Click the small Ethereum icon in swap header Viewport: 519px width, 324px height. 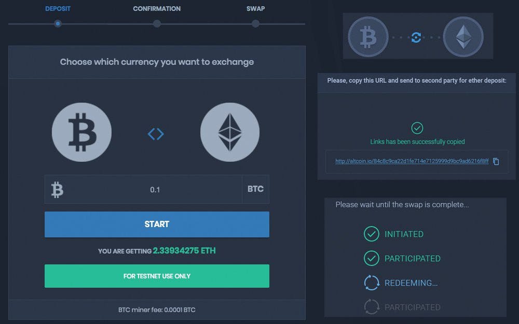[x=463, y=37]
